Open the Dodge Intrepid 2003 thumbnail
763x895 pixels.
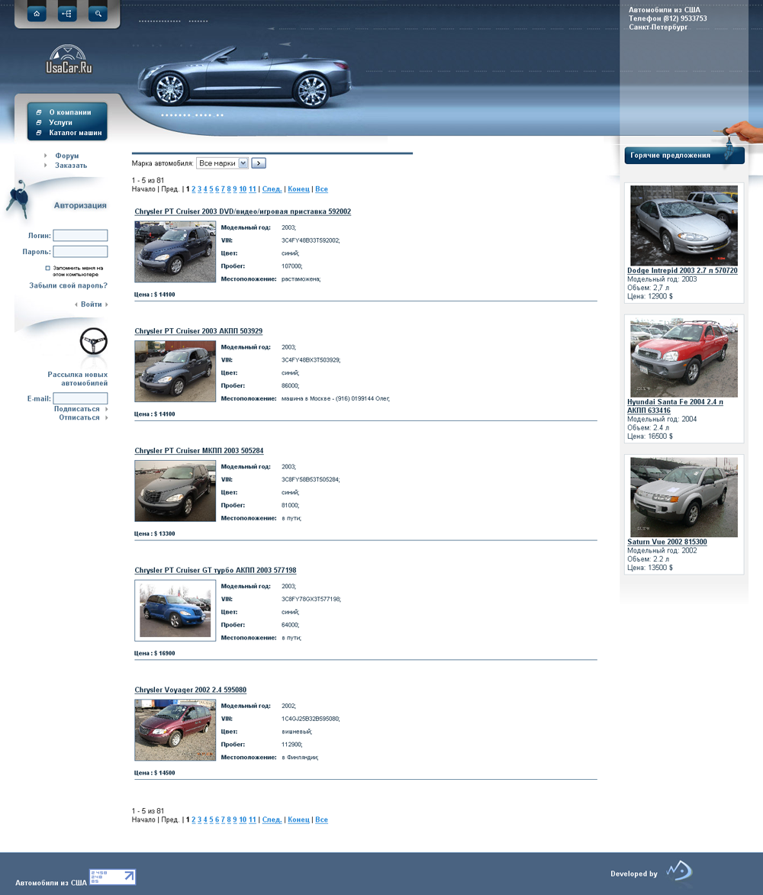[683, 225]
